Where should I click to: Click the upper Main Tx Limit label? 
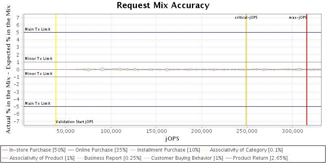37,29
